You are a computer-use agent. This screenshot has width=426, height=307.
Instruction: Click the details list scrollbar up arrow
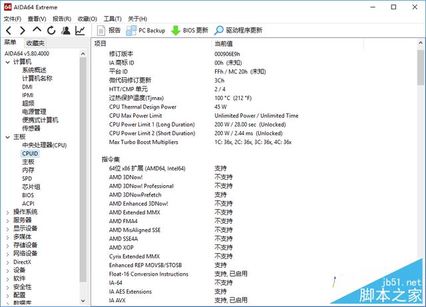click(420, 43)
